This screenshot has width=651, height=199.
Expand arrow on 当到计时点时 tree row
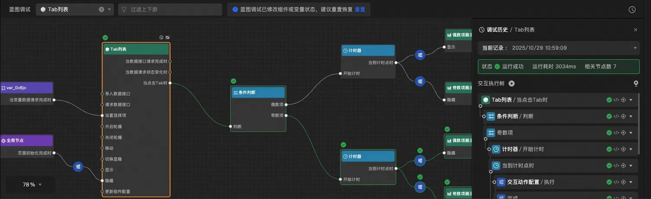pos(631,166)
